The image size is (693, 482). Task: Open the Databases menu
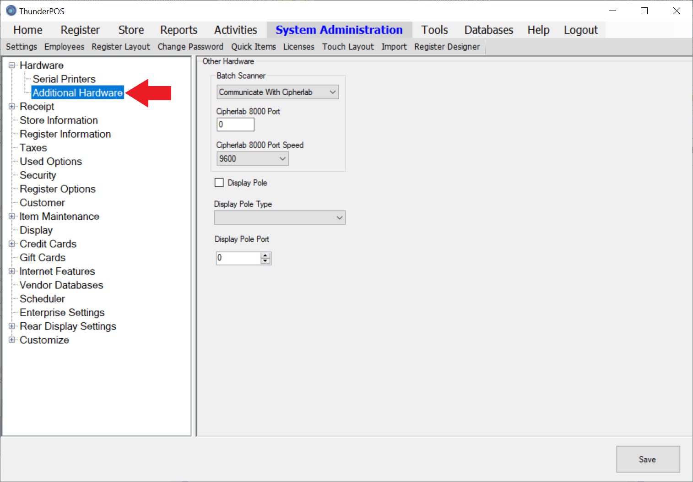pos(488,30)
